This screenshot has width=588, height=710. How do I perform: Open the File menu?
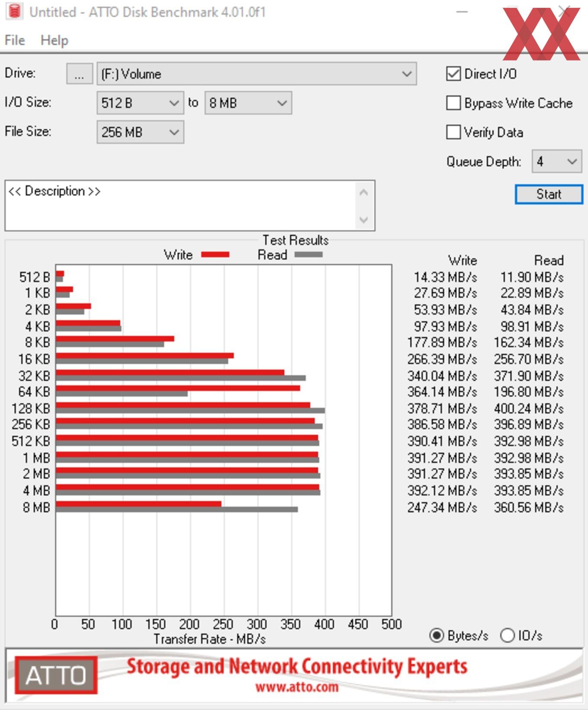coord(15,40)
